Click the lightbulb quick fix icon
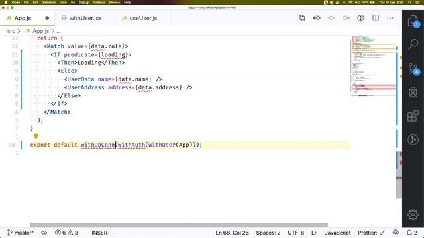Viewport: 424px width, 238px height. (x=36, y=136)
